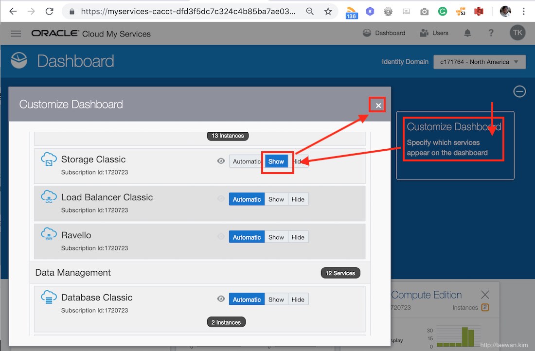535x351 pixels.
Task: Click the Dashboard page header icon
Action: (x=19, y=60)
